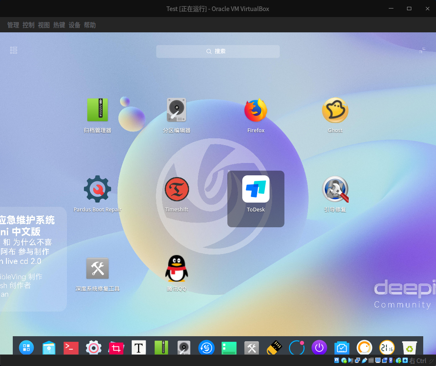Open the trash bin in dock
436x366 pixels.
(x=410, y=348)
